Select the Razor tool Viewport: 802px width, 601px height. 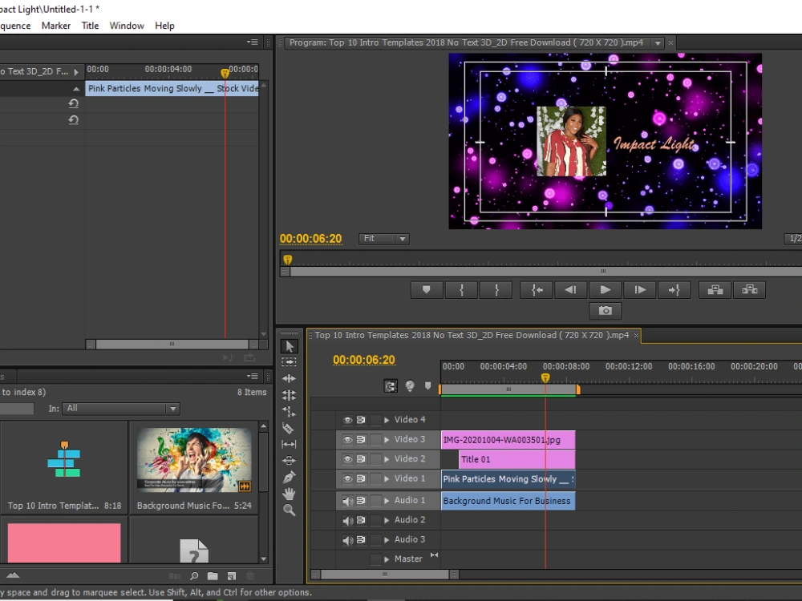(289, 428)
